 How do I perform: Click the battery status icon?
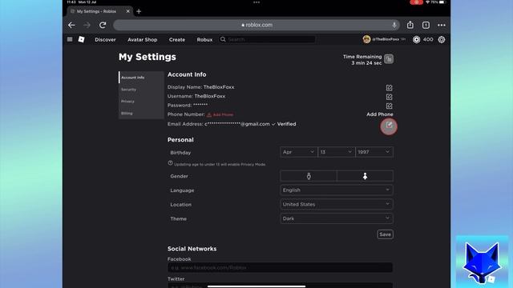coord(442,2)
